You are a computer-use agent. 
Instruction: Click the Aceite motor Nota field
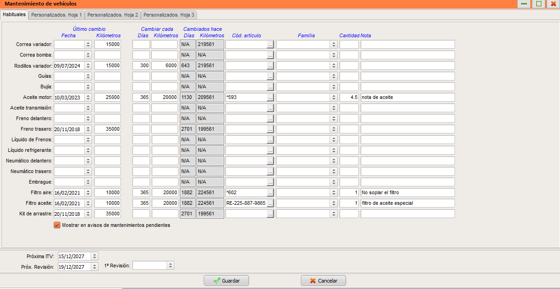pos(408,98)
